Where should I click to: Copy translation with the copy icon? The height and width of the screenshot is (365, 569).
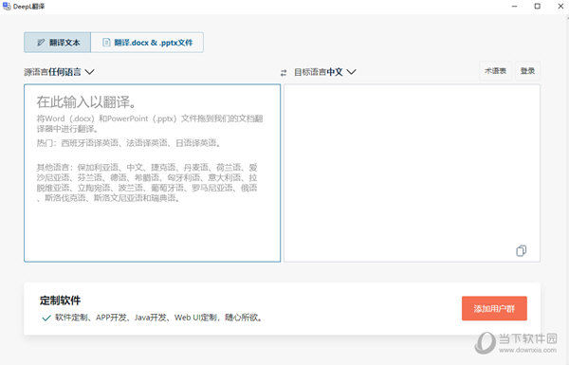click(521, 250)
